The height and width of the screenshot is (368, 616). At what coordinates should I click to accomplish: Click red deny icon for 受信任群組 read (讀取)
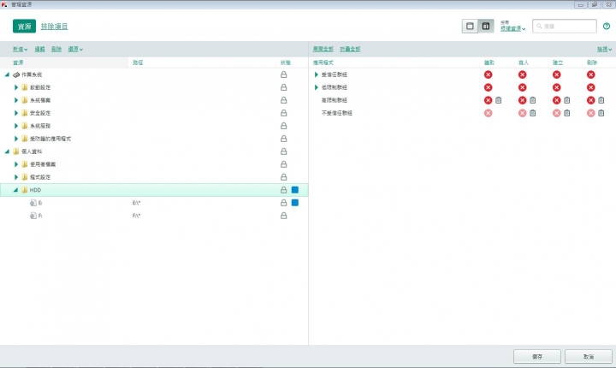(488, 74)
